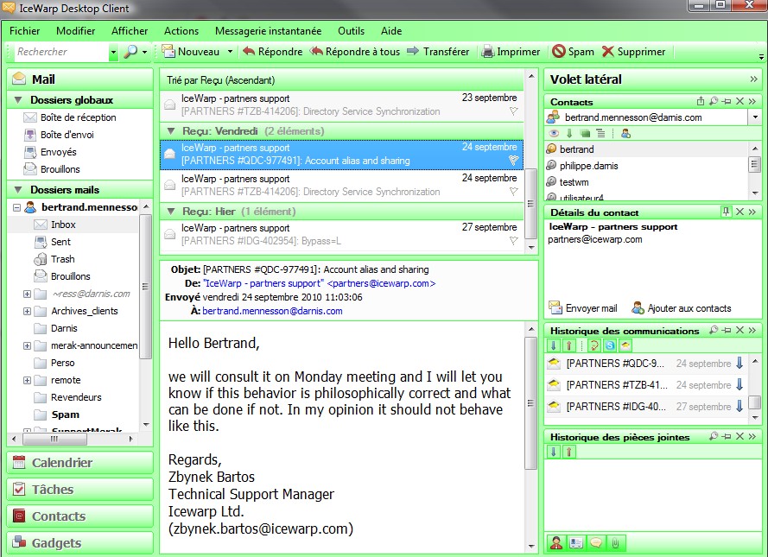Screen dimensions: 768x557
Task: Open the Outils menu
Action: click(x=351, y=31)
